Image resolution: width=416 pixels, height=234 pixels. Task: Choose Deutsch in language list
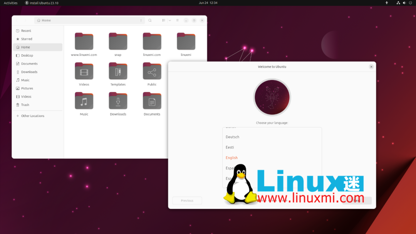(x=272, y=137)
